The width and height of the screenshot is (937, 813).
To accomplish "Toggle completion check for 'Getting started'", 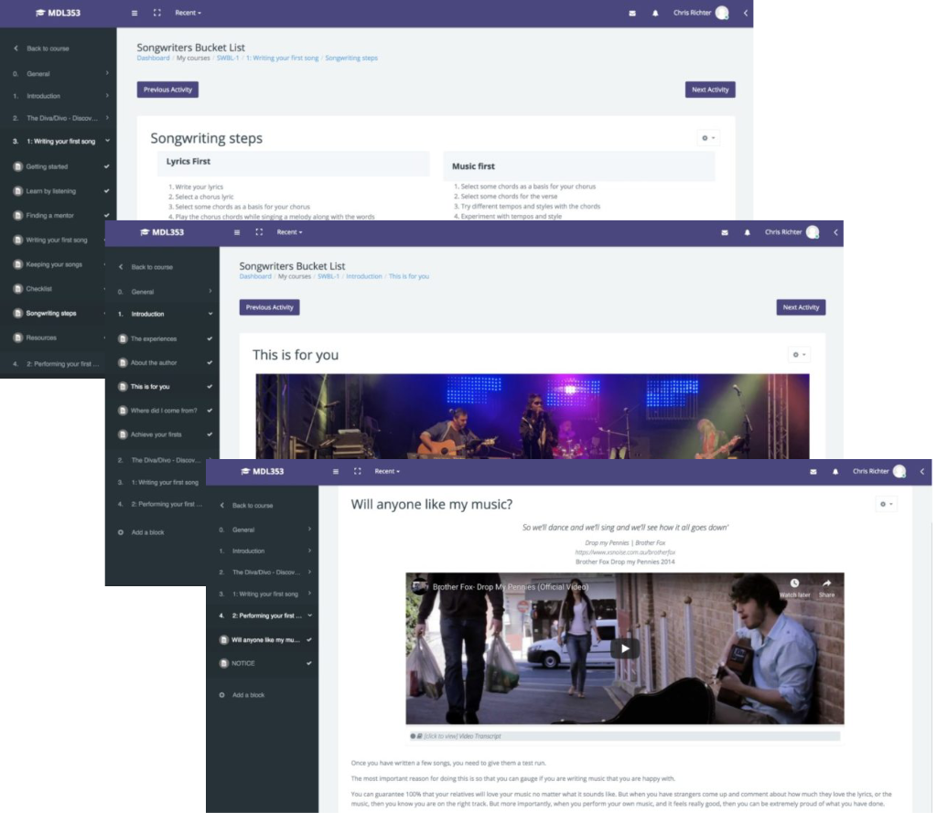I will (107, 166).
